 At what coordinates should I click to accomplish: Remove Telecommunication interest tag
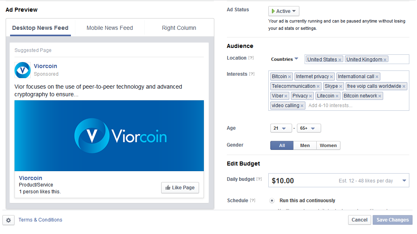point(318,87)
